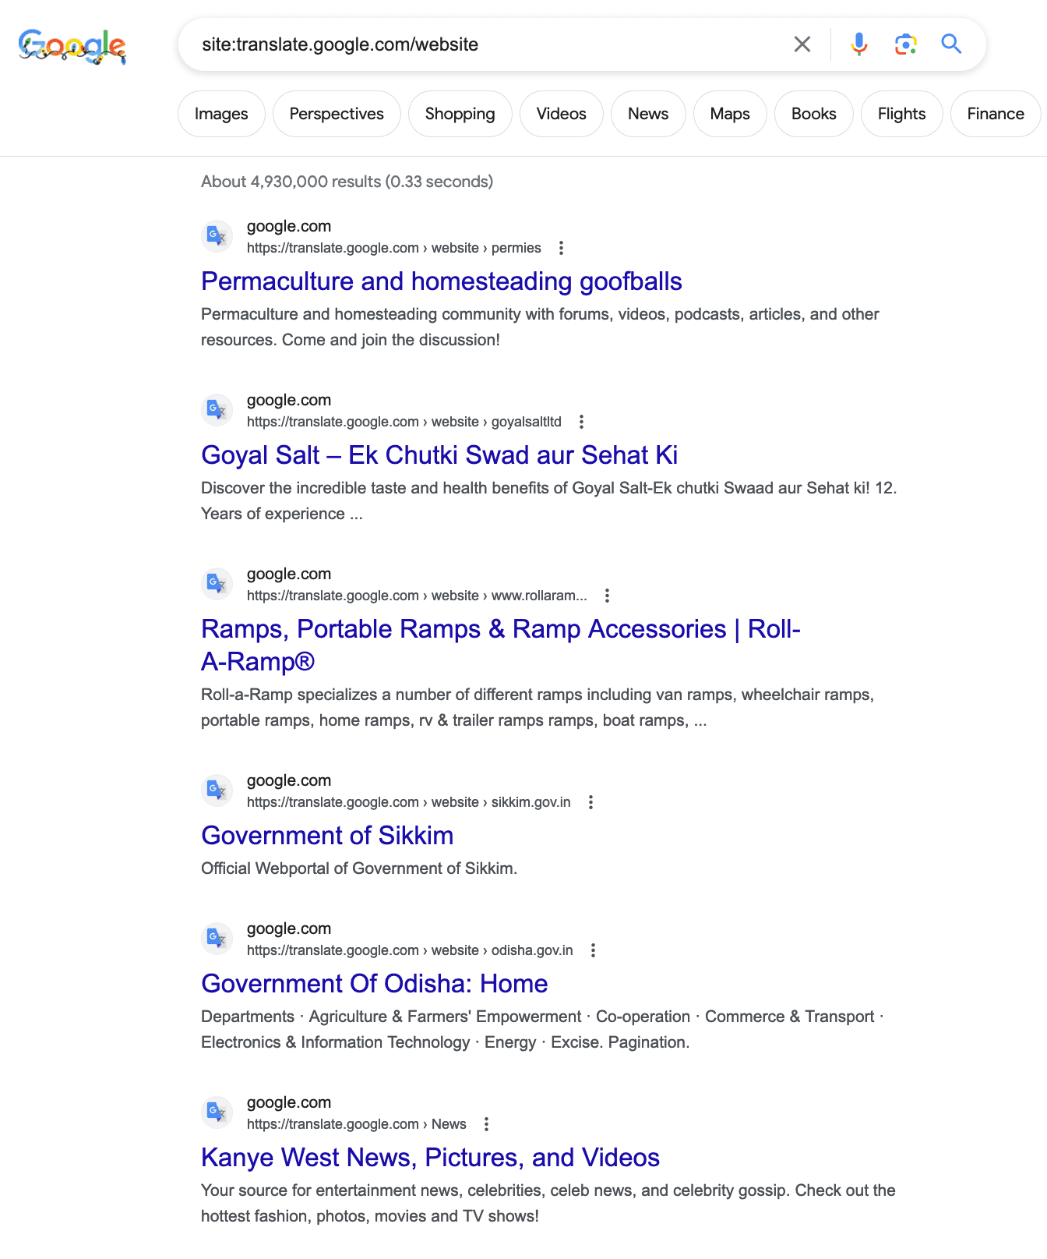Click the Google holiday logo

[72, 47]
